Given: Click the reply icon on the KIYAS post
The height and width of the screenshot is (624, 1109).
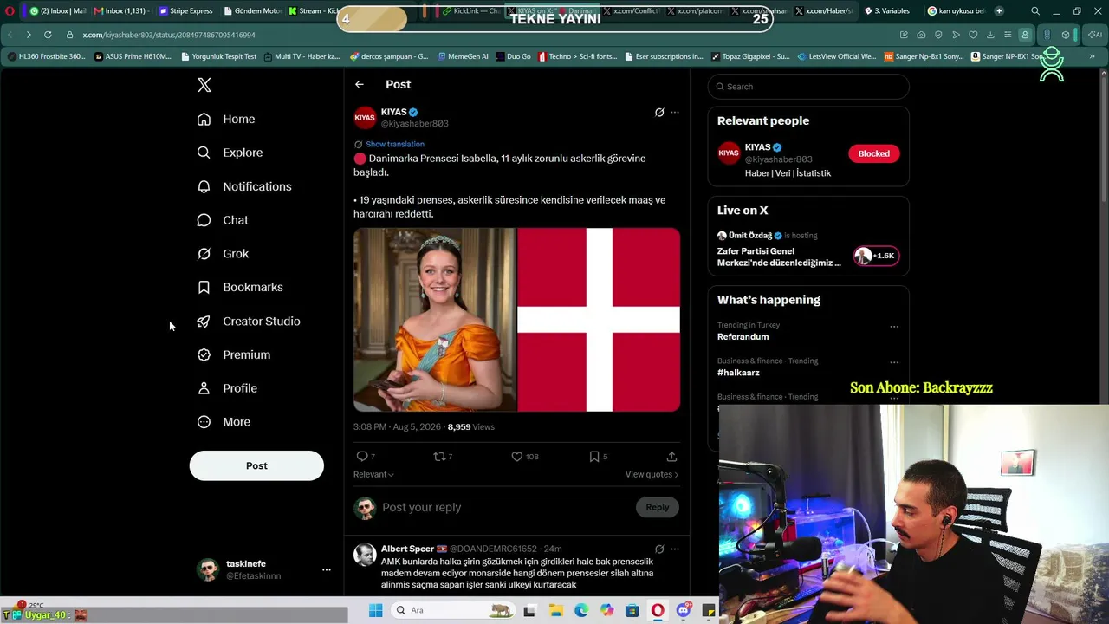Looking at the screenshot, I should (362, 456).
